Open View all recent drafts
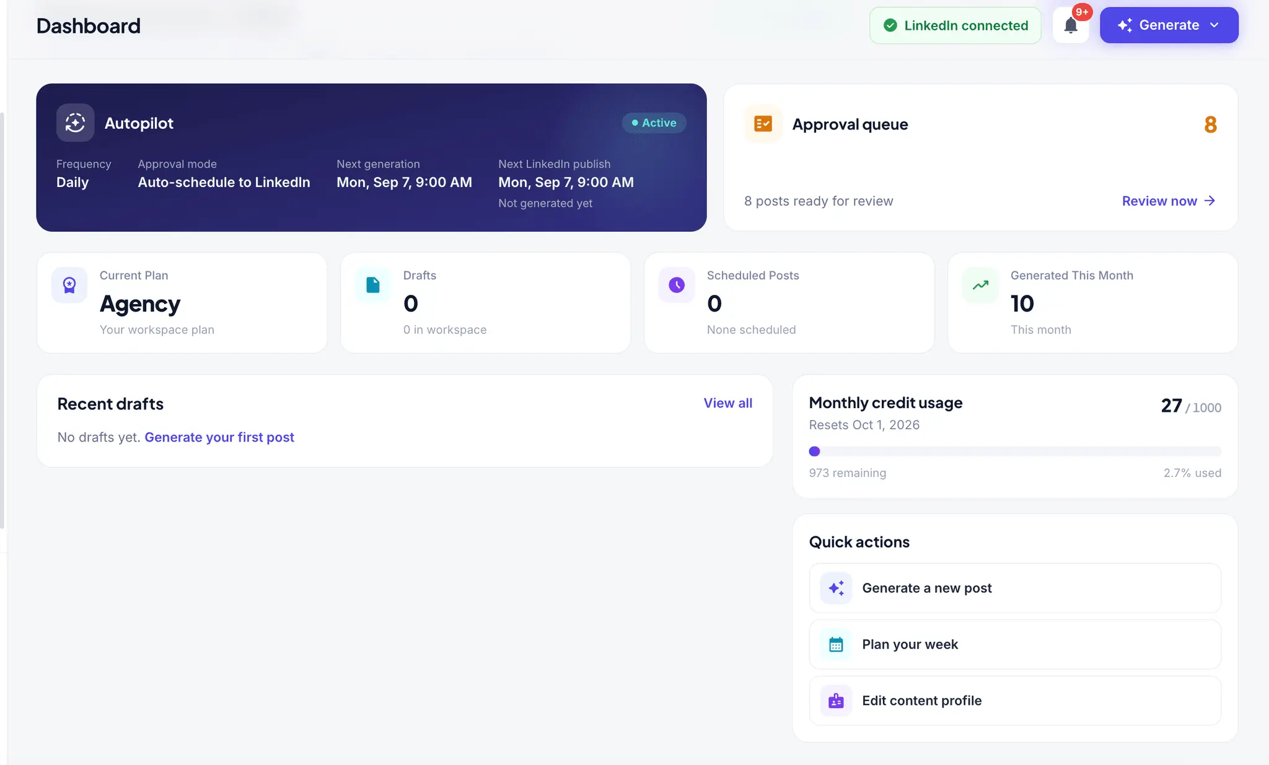 pos(727,403)
